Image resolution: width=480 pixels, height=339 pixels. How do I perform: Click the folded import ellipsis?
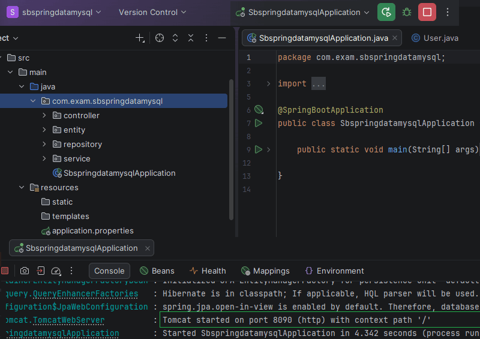[319, 83]
